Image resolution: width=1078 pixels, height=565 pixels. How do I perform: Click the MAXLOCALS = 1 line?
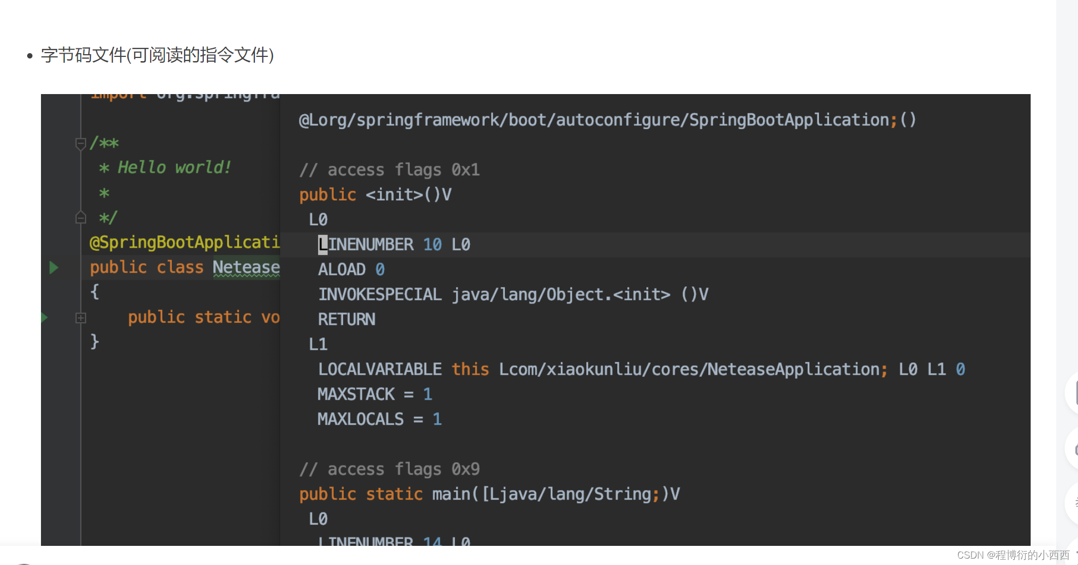coord(380,419)
